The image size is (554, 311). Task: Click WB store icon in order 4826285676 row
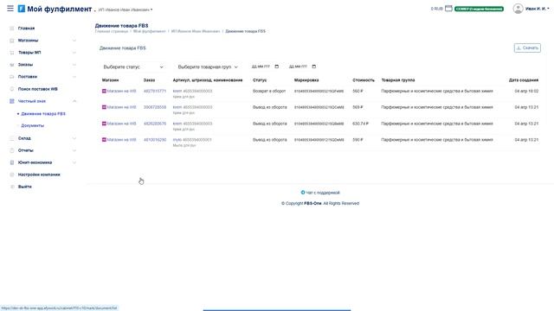tap(104, 124)
